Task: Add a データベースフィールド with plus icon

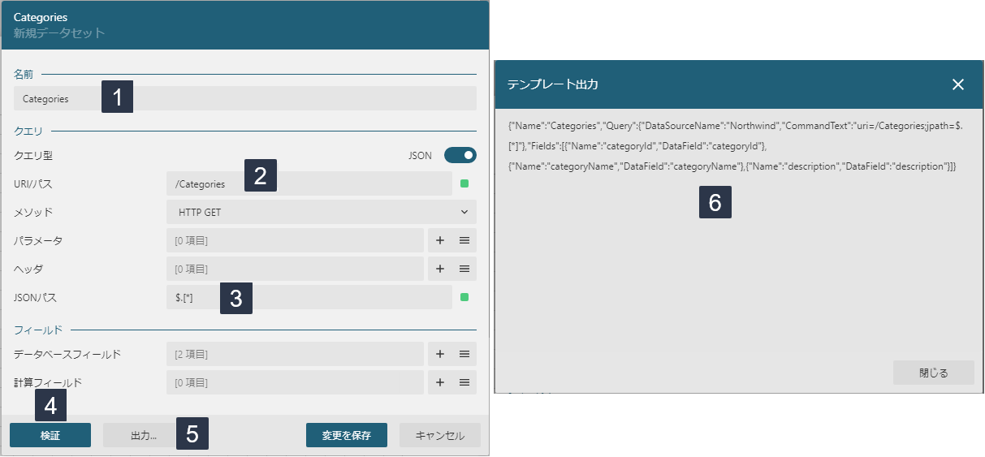Action: click(x=439, y=354)
